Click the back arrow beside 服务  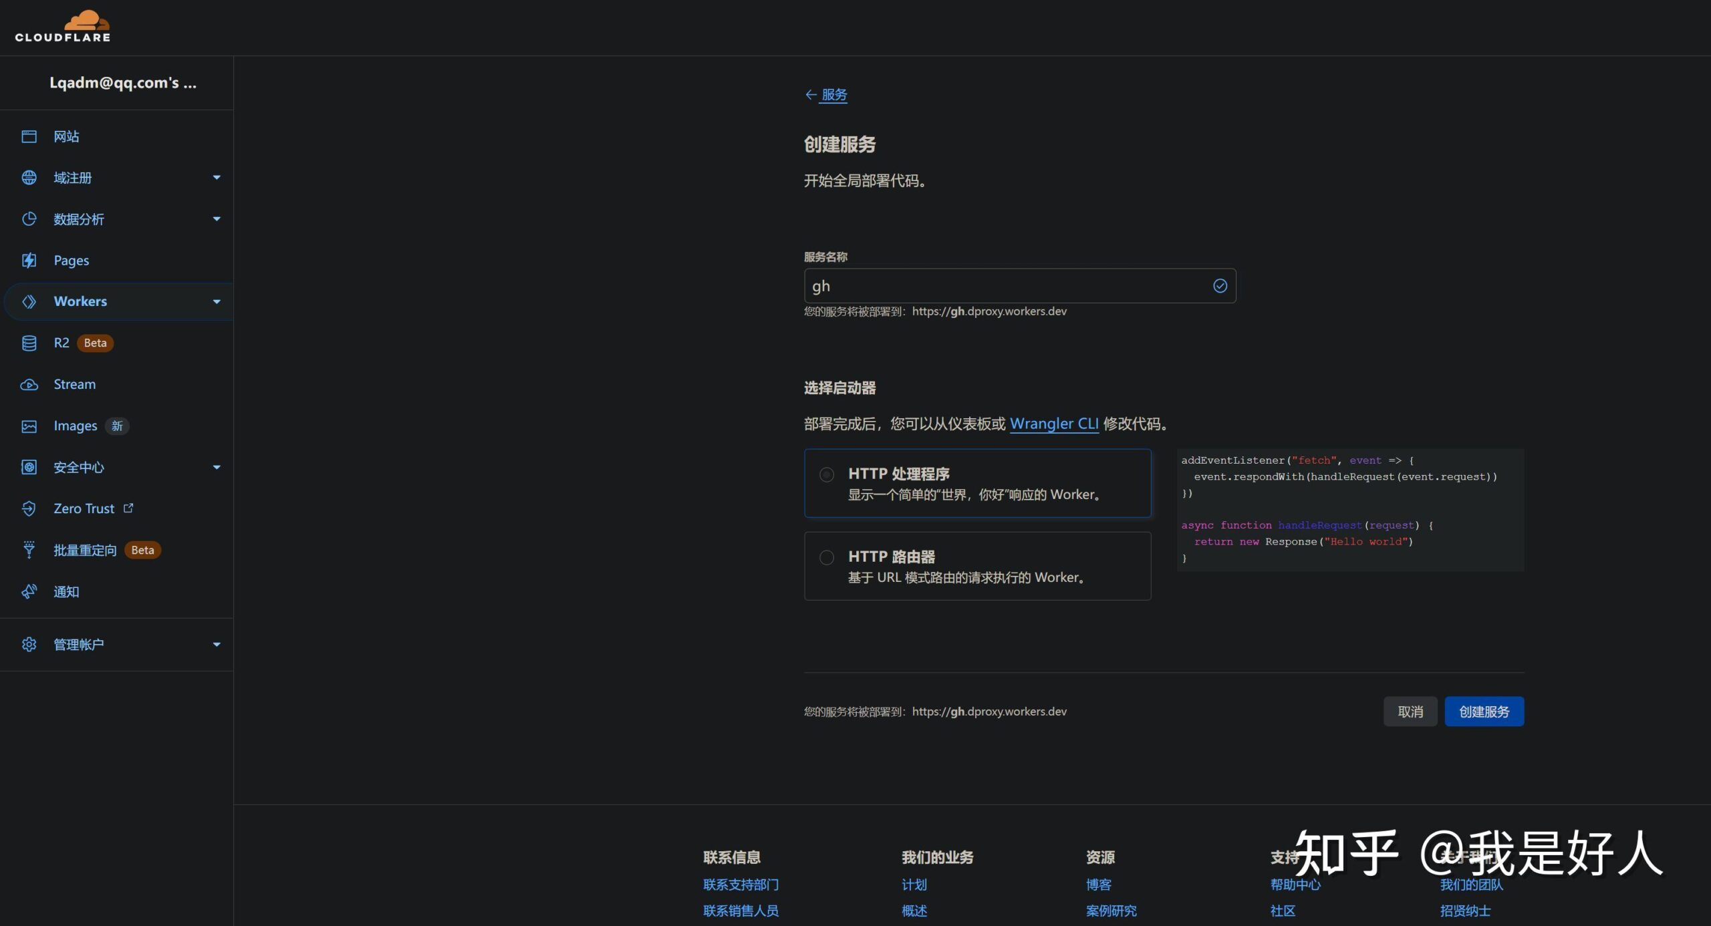(x=811, y=95)
